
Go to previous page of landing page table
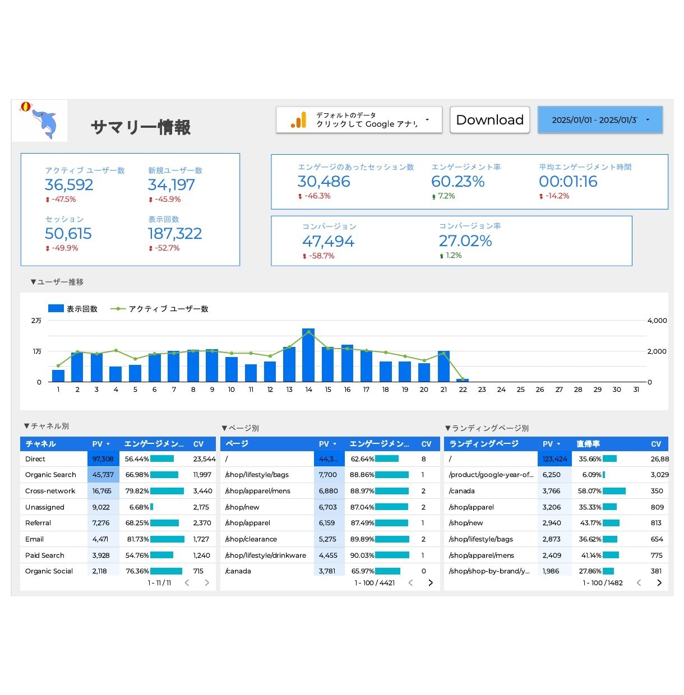point(639,583)
